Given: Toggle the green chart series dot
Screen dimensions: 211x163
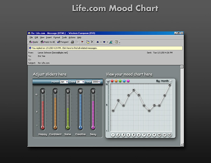Looking at the screenshot, I should tap(120, 81).
